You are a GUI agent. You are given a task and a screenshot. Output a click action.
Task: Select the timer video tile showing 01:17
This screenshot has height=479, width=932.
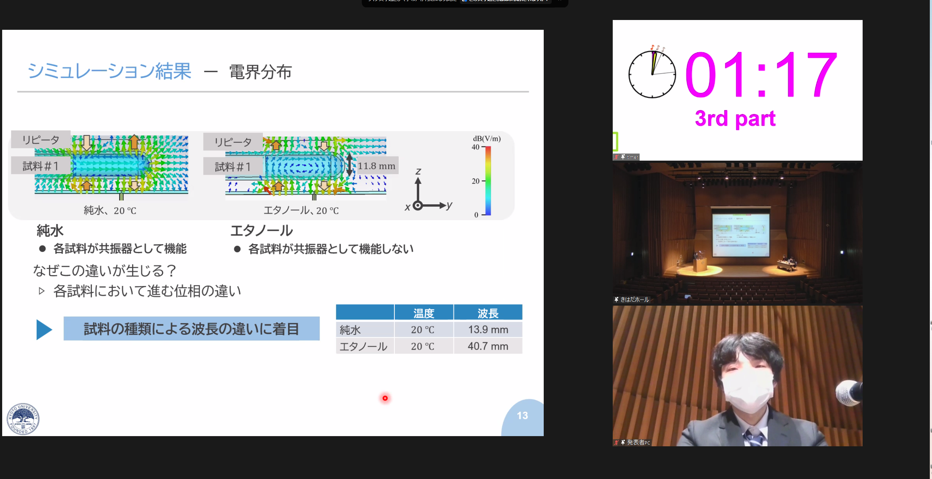(737, 90)
